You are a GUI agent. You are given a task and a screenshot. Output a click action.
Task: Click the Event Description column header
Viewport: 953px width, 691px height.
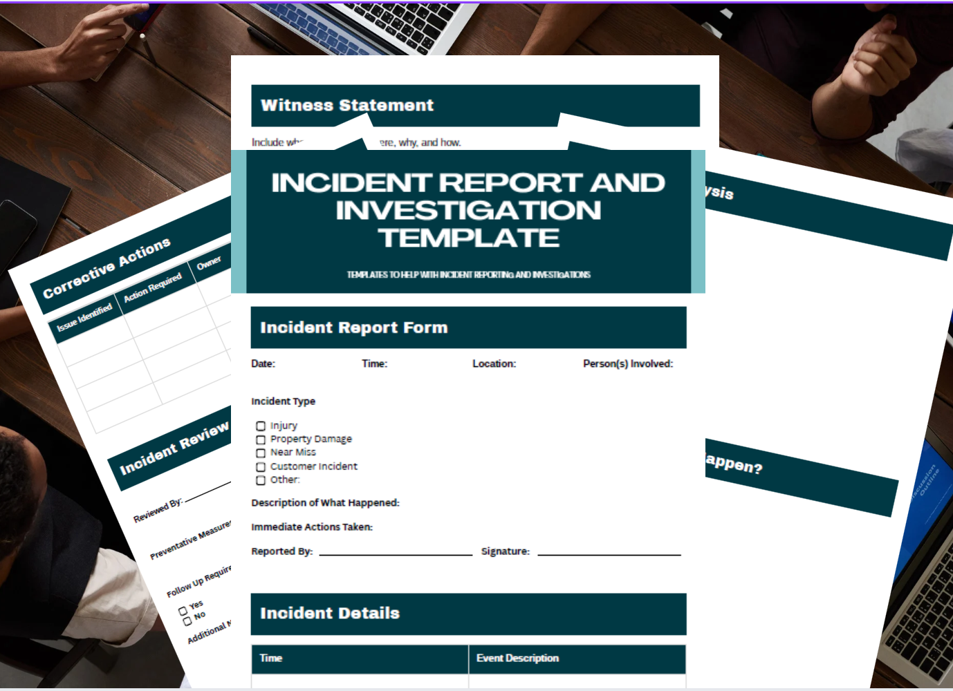517,658
